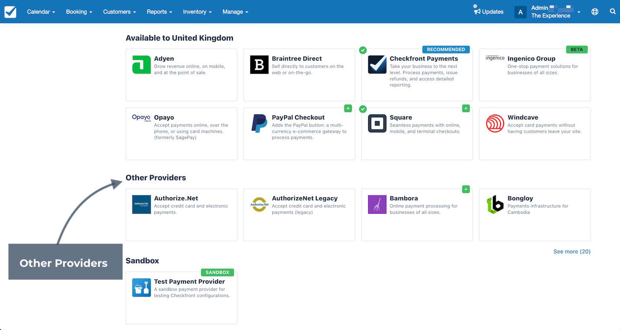Click the Bambora purple giraffe logo
The width and height of the screenshot is (620, 330).
coord(377,204)
